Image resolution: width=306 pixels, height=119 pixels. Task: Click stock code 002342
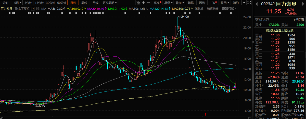tap(268, 4)
